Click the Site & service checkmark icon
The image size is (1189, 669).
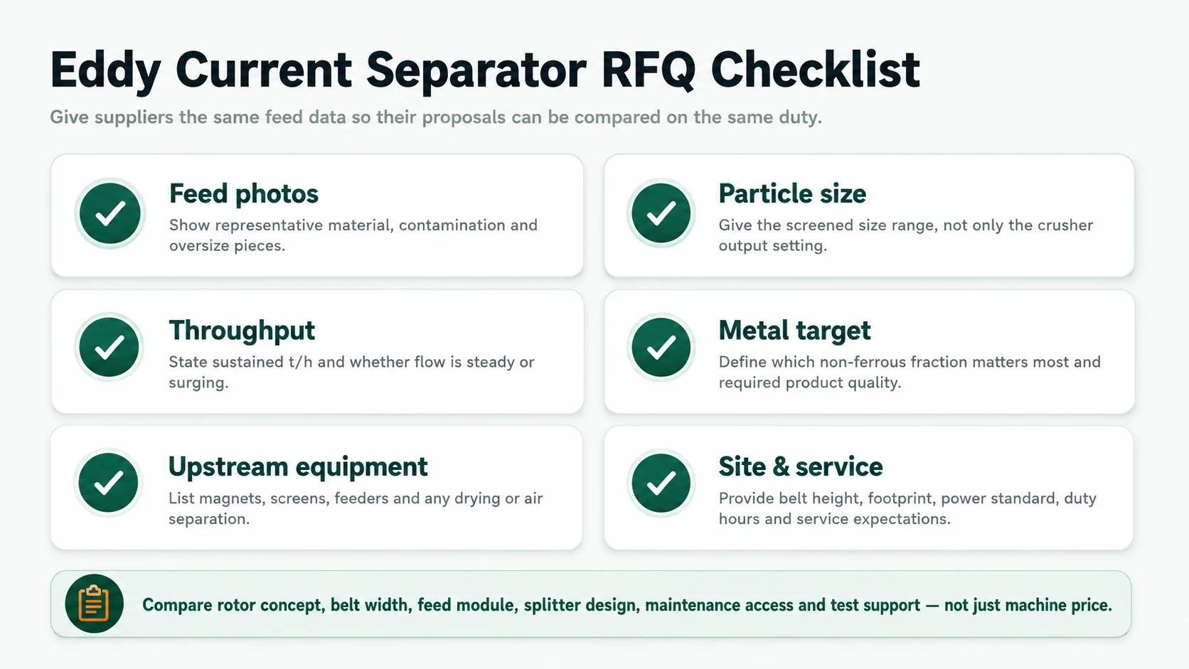(661, 483)
